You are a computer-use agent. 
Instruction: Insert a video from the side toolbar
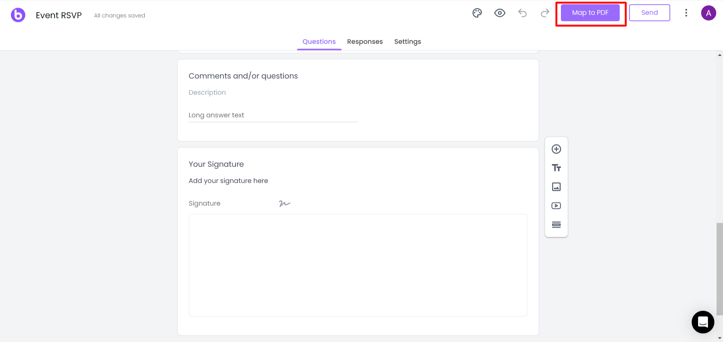tap(556, 206)
